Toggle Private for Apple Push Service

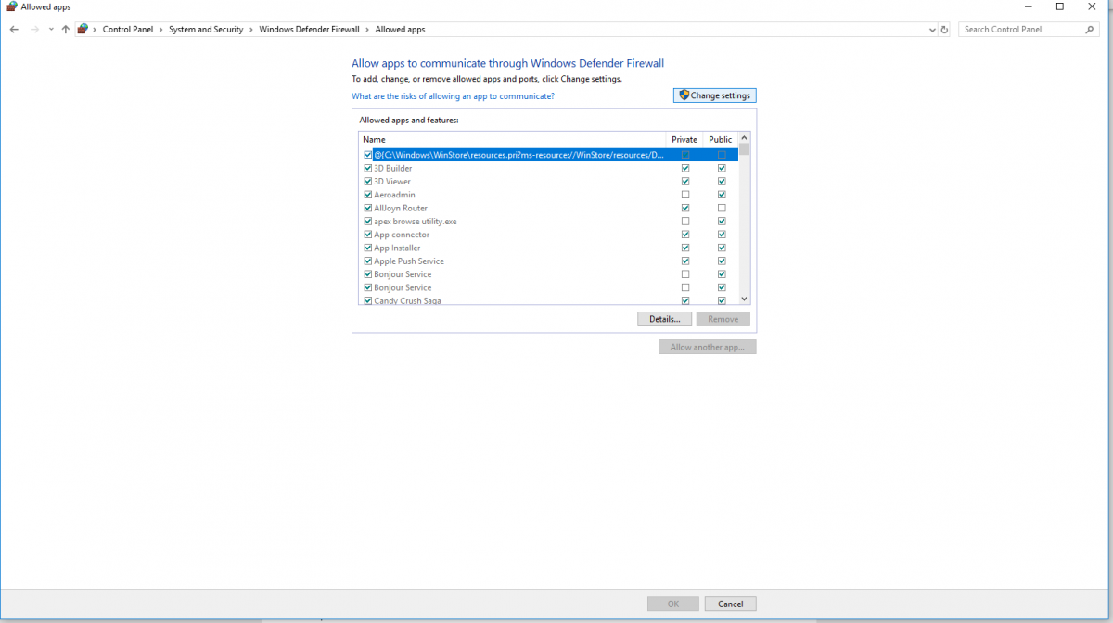pos(685,261)
